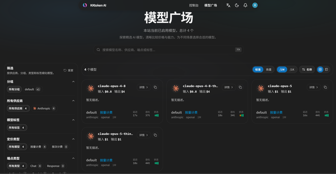Viewport: 336px width, 174px height.
Task: Filter endpoint type by Chat chip
Action: coord(36,166)
